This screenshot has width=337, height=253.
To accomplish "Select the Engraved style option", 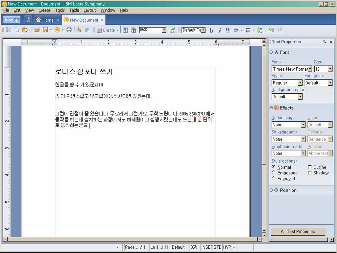I will (274, 178).
